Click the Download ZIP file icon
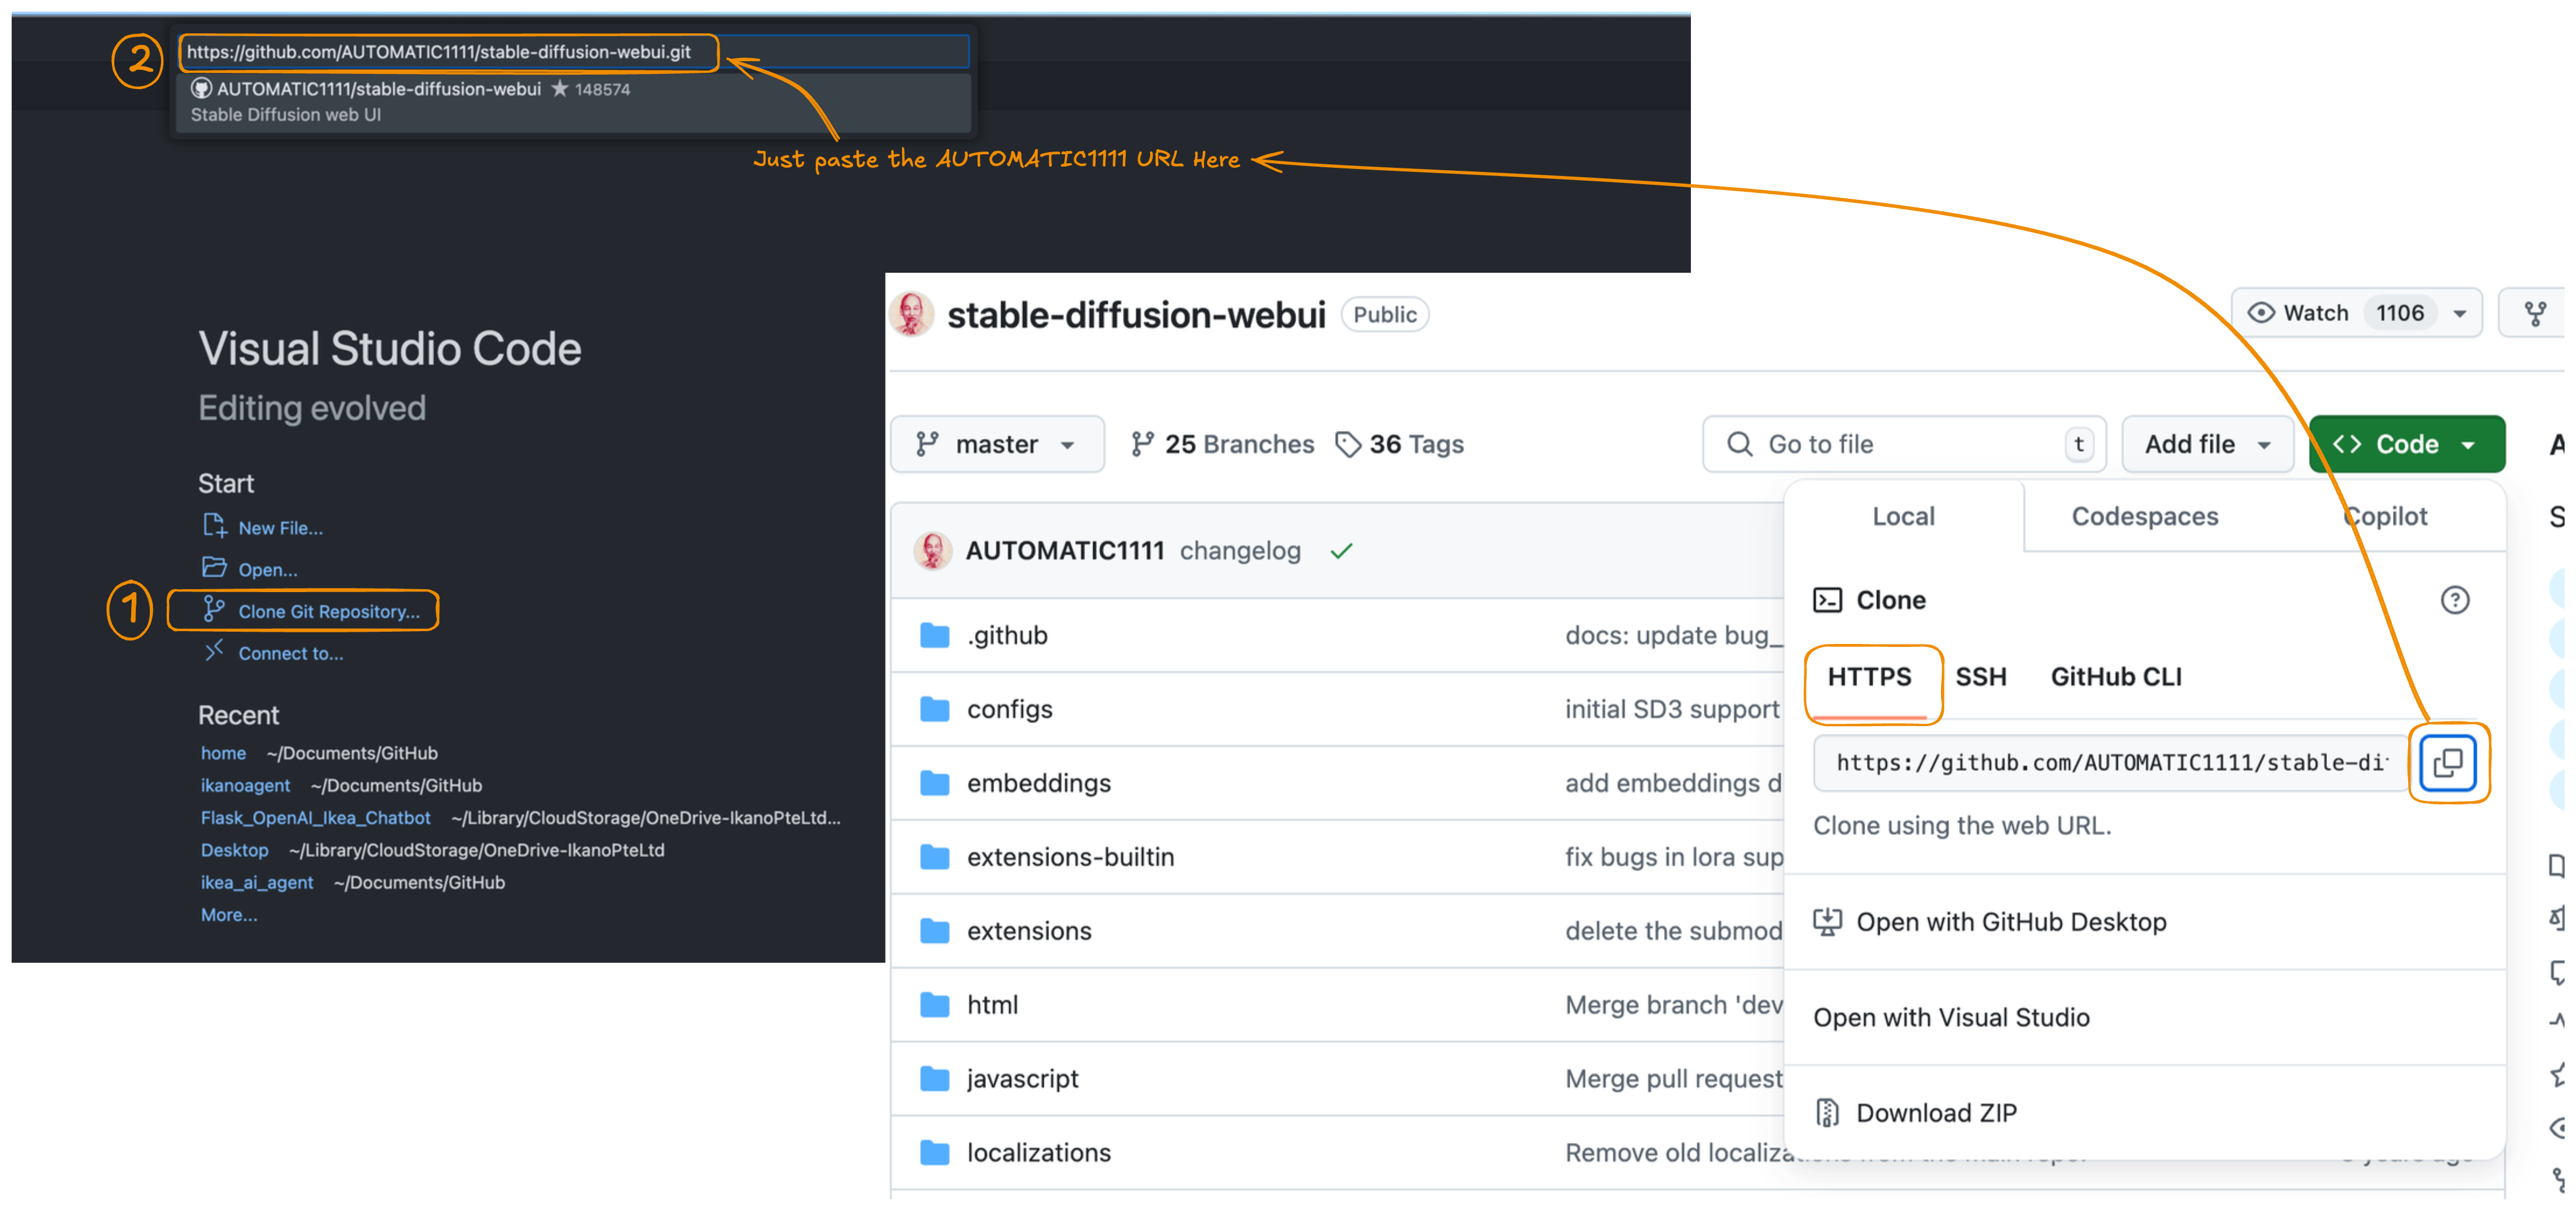 pos(1827,1112)
